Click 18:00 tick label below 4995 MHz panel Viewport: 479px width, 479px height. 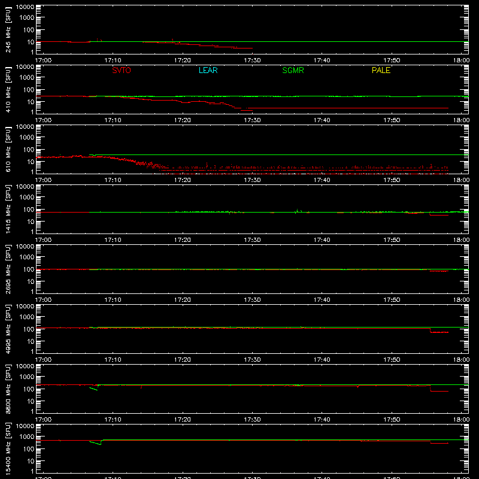461,360
